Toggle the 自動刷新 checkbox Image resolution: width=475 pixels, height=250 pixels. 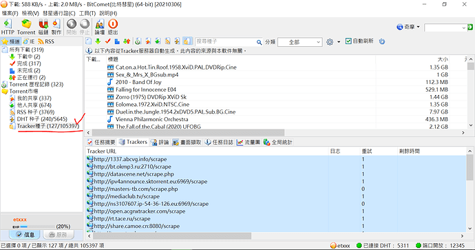click(x=348, y=41)
